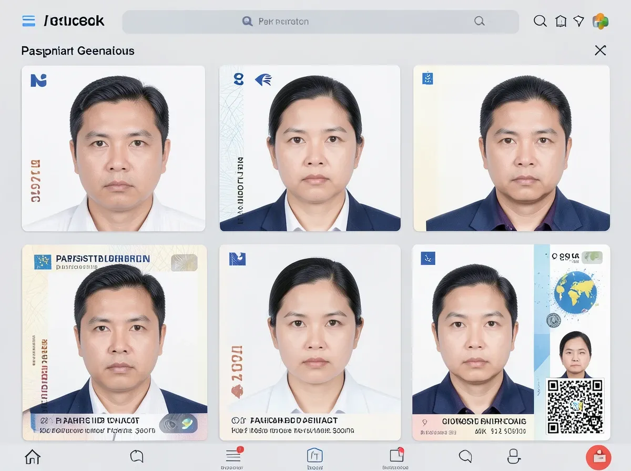
Task: Open the woman photo with orange 2000 text
Action: click(x=310, y=342)
